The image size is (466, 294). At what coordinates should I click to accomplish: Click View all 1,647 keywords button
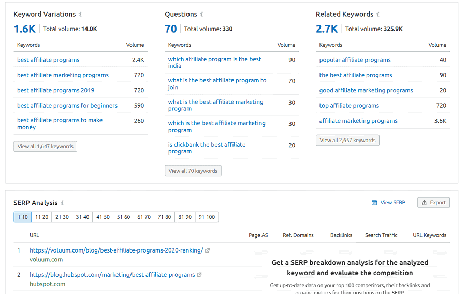point(45,146)
